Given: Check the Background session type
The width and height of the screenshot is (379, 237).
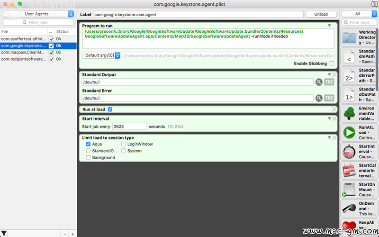Looking at the screenshot, I should click(88, 157).
